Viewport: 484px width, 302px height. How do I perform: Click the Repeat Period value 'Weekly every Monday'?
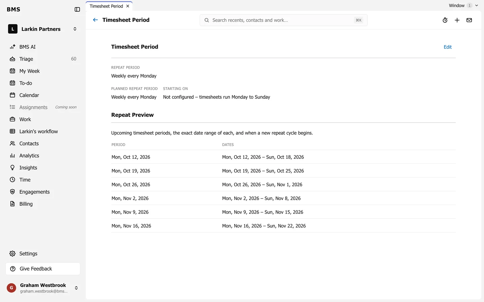coord(134,76)
